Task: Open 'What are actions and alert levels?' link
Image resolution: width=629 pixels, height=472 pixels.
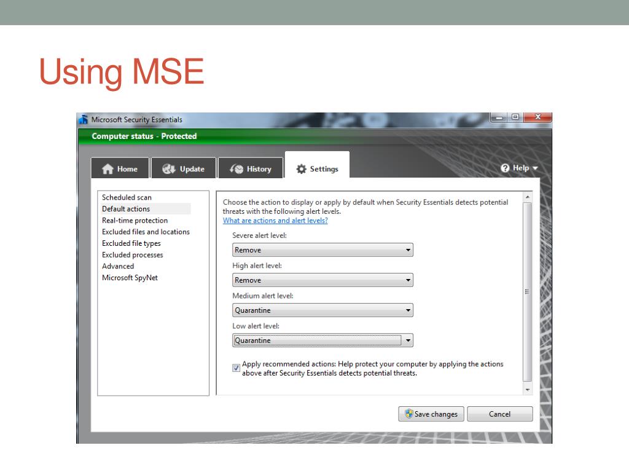Action: tap(275, 221)
